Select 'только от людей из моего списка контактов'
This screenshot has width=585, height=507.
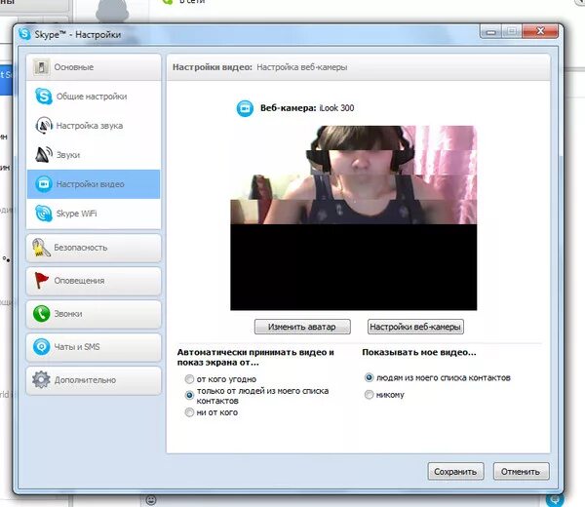click(x=189, y=395)
